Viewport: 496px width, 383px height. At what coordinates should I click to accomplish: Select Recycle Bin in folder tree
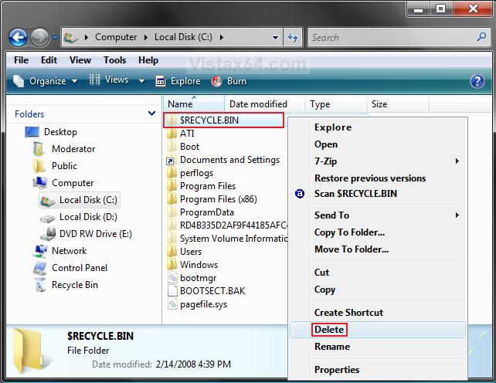tap(66, 285)
